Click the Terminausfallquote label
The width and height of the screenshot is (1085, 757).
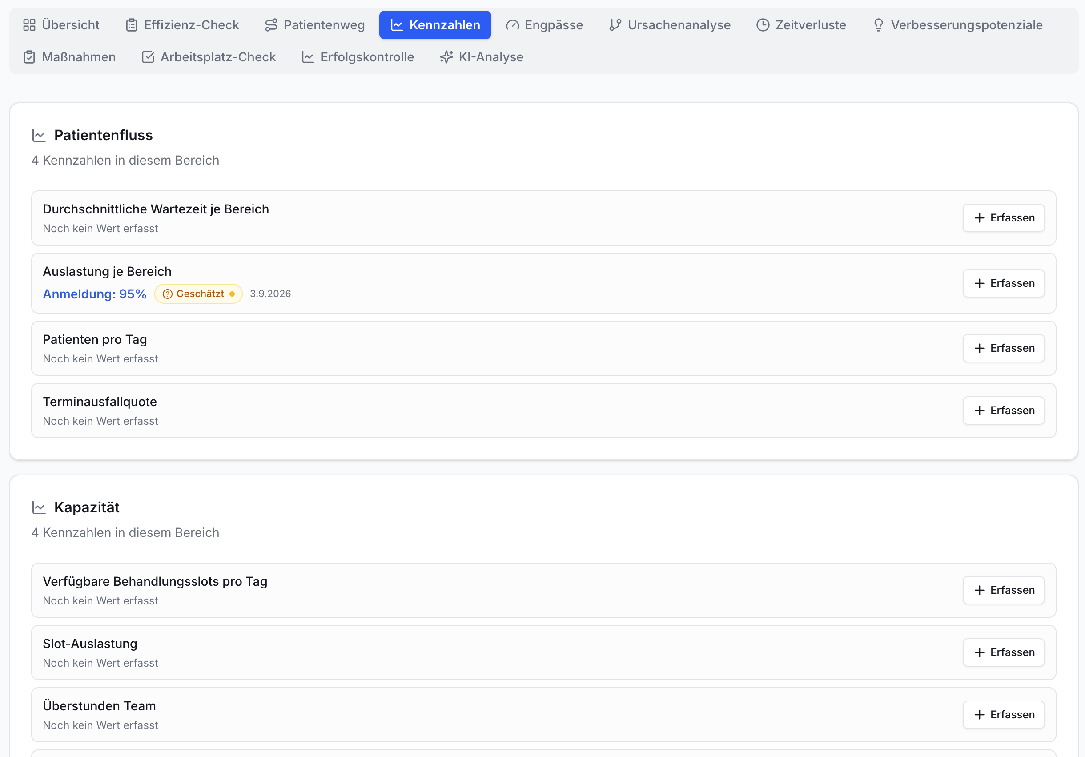[100, 402]
